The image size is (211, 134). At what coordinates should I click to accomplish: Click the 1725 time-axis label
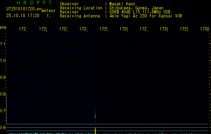103,29
